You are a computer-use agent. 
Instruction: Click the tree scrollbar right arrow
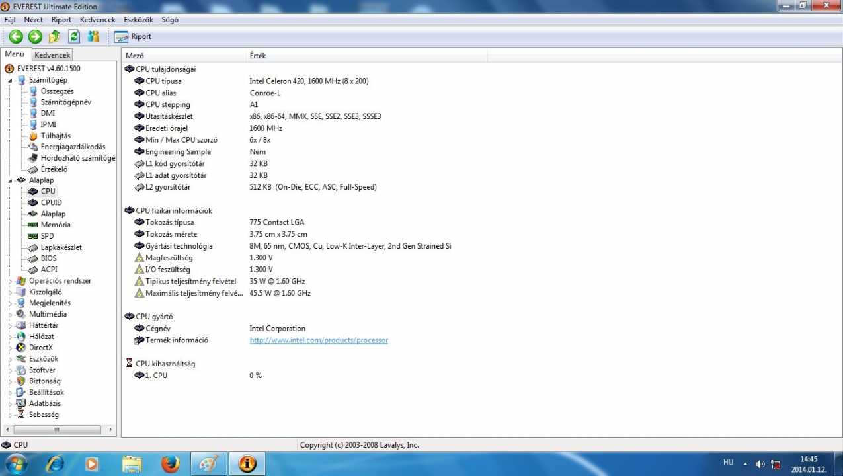click(110, 430)
